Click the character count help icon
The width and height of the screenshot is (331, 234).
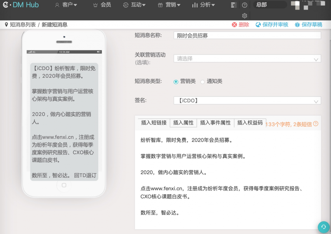[316, 124]
